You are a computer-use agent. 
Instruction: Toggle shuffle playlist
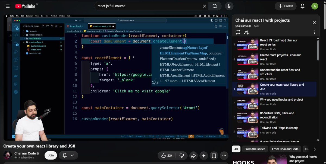[246, 32]
